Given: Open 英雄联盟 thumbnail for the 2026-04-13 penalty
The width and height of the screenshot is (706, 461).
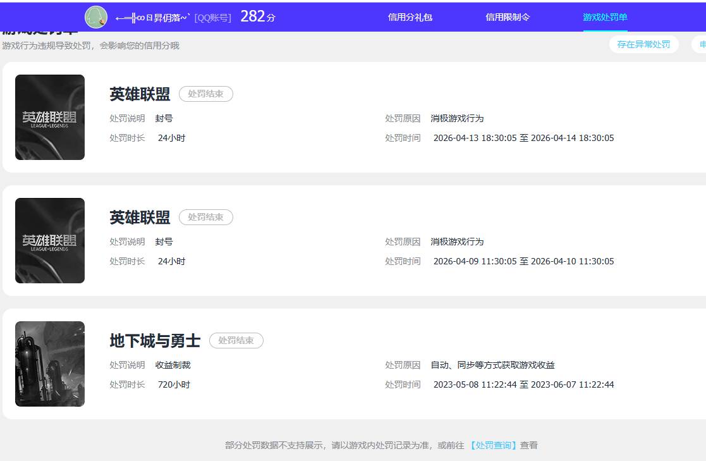Looking at the screenshot, I should [50, 117].
